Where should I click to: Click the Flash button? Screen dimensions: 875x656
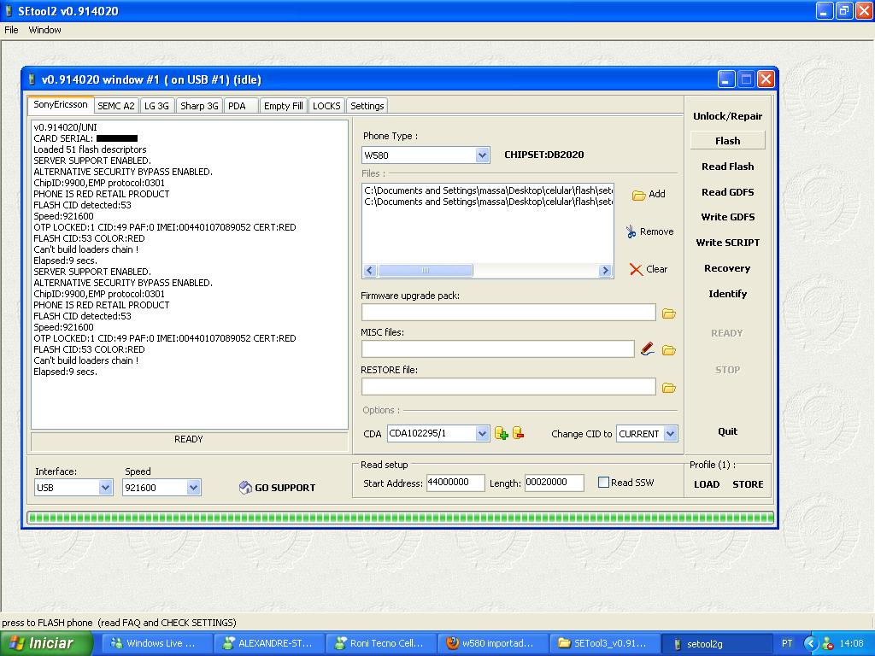[x=728, y=141]
